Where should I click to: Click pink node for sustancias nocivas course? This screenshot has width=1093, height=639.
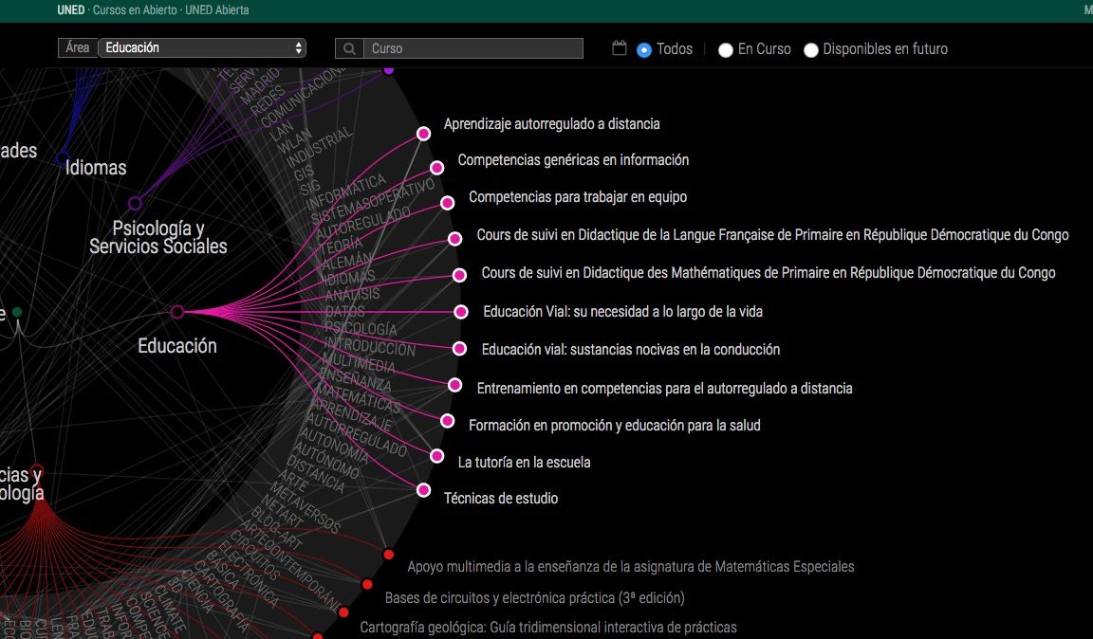459,349
